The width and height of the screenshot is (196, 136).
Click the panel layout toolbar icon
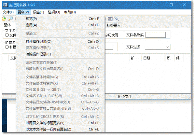(x=110, y=19)
